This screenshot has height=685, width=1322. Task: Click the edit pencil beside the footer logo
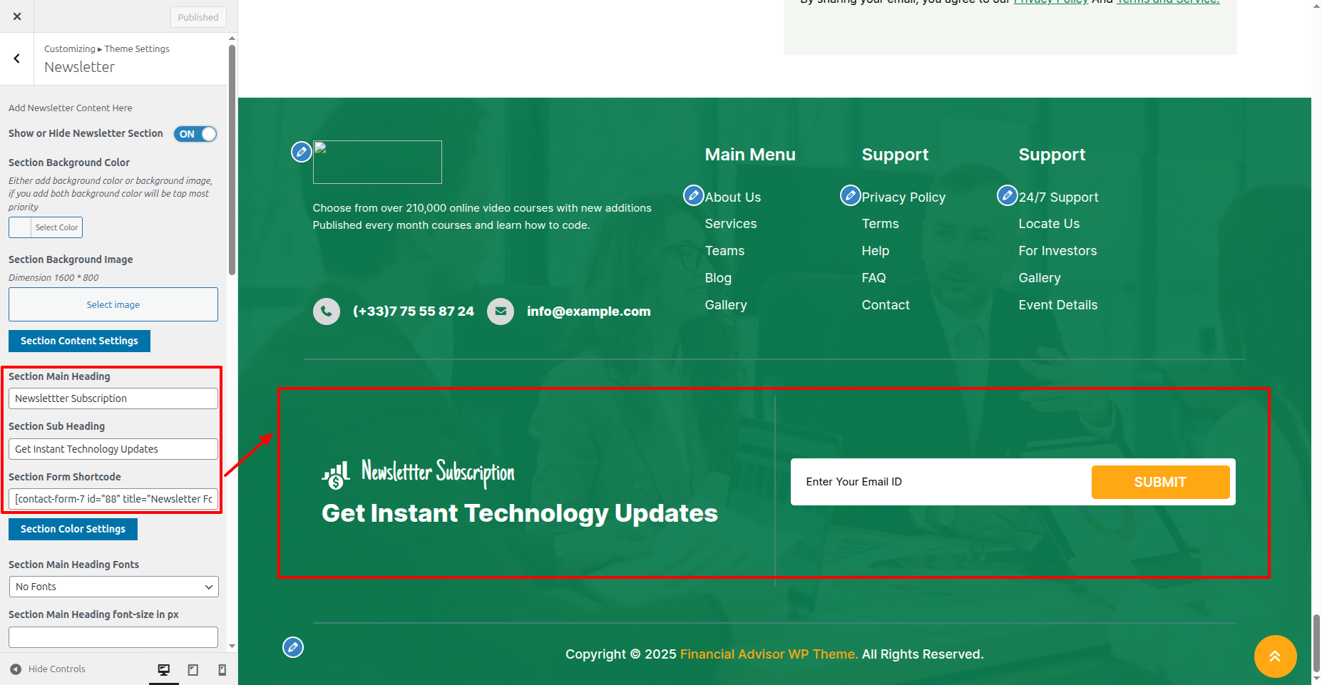301,151
